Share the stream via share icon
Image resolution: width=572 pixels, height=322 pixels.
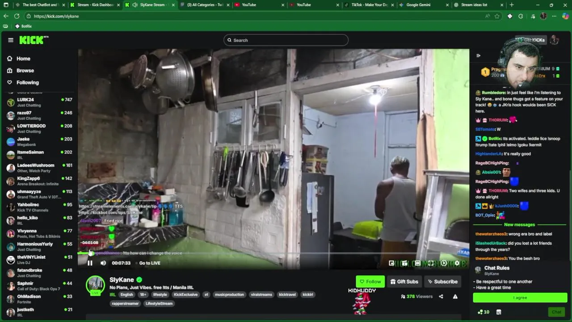[x=441, y=297]
